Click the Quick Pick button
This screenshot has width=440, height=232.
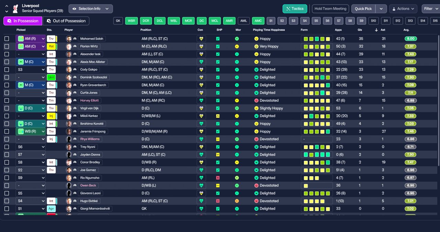click(x=363, y=9)
